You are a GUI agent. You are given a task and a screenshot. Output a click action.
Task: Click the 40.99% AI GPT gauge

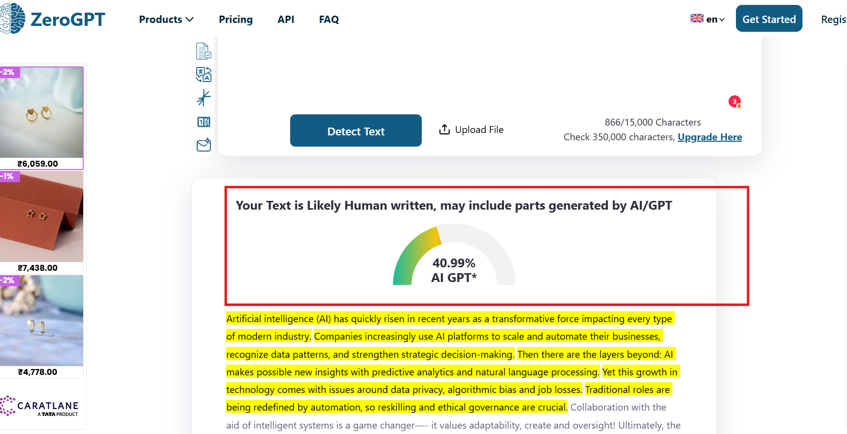pyautogui.click(x=454, y=257)
